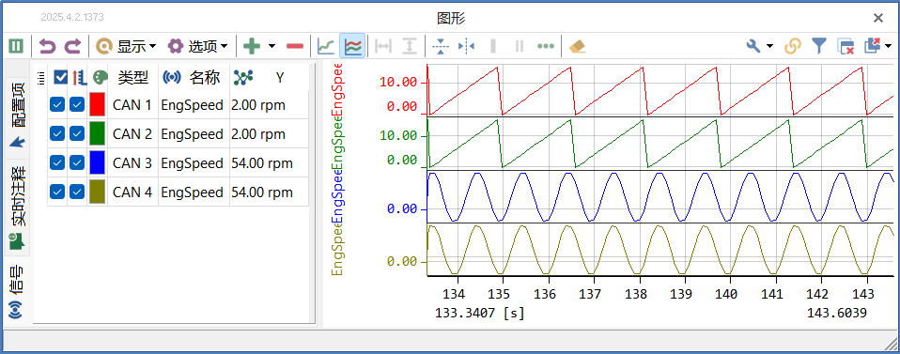This screenshot has width=900, height=354.
Task: Toggle second checkbox of CAN 2 row
Action: 77,133
